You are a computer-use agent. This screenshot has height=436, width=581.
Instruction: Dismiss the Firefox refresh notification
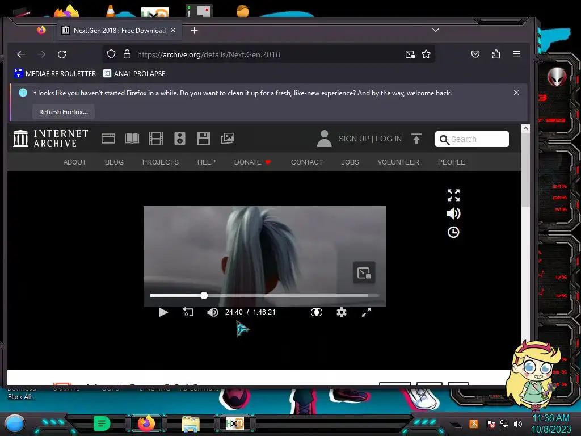(516, 93)
